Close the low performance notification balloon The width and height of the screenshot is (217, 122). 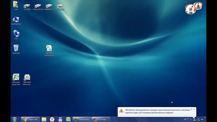pyautogui.click(x=194, y=109)
